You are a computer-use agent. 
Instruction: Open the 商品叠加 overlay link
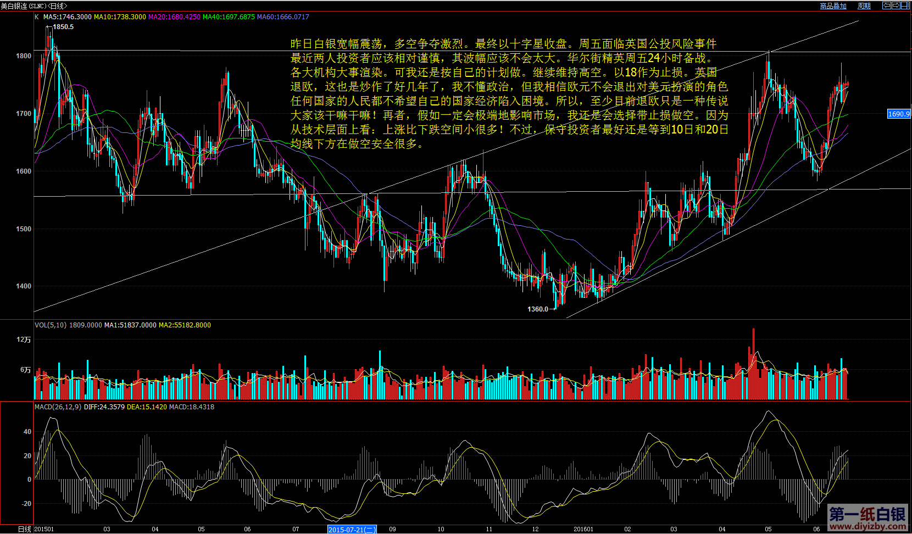[833, 6]
